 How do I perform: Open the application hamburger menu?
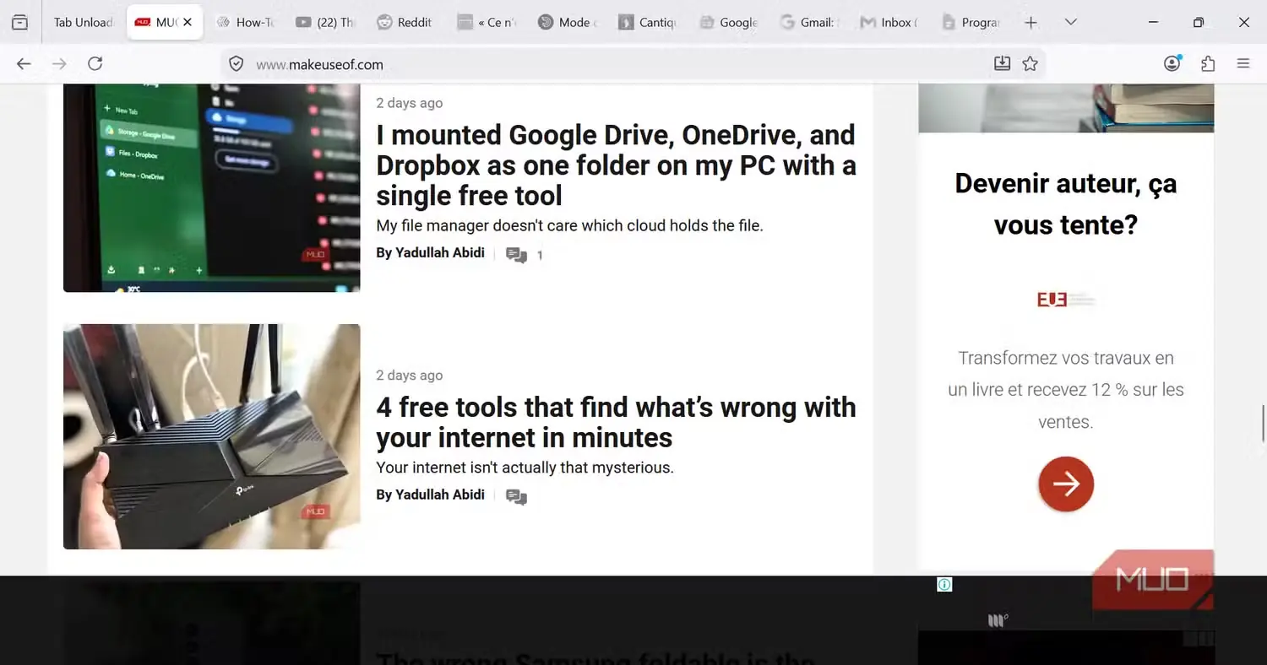point(1243,63)
